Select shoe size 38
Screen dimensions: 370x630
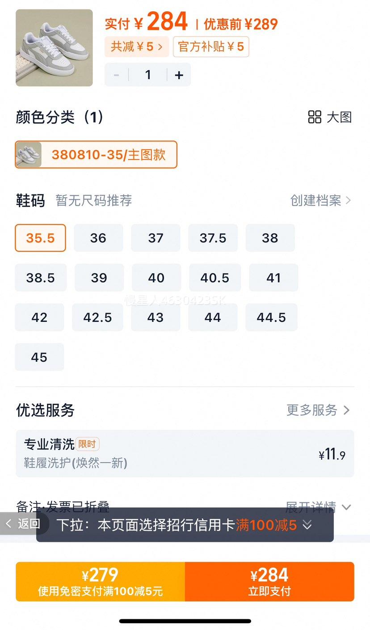[270, 238]
